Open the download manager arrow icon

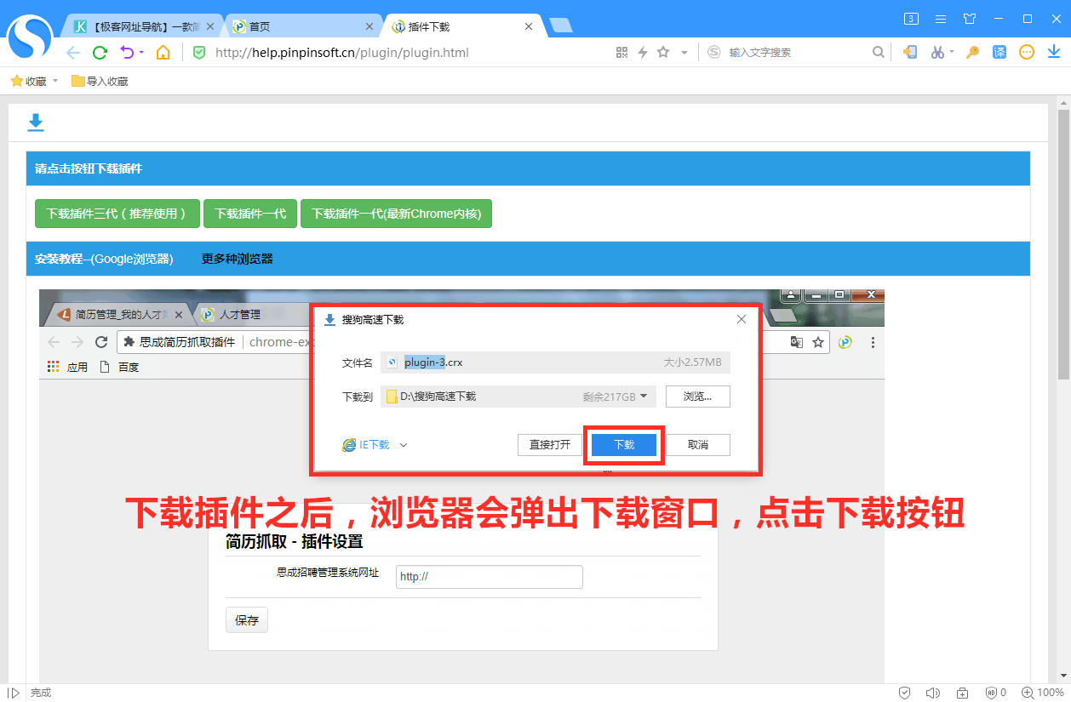pos(1054,52)
